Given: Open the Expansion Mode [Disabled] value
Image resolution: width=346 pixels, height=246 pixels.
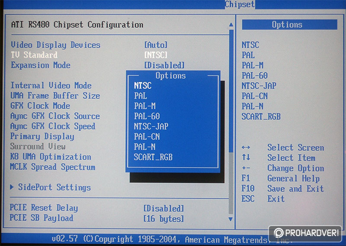Looking at the screenshot, I should (164, 65).
